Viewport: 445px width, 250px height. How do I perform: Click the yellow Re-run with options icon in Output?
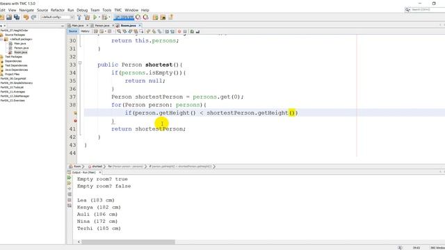(x=70, y=183)
